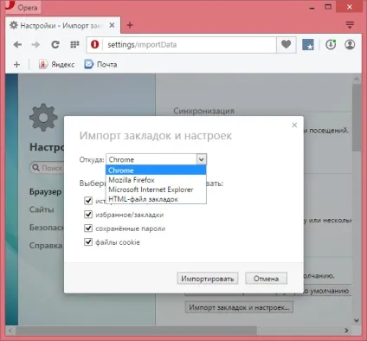Go back to previous page
This screenshot has width=367, height=341.
17,45
